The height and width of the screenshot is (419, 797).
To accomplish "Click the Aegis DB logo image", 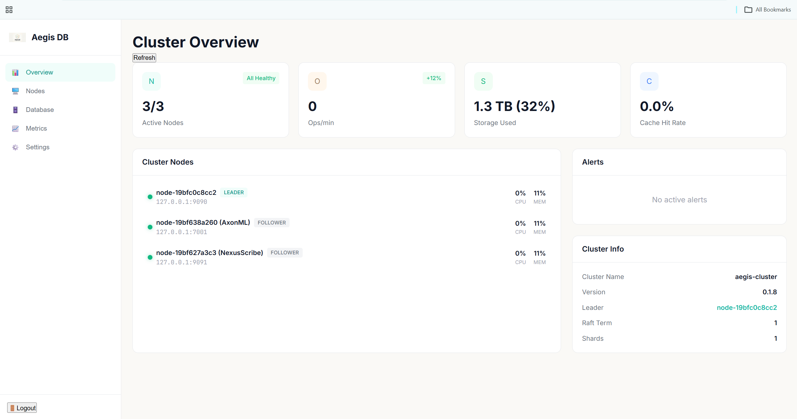I will click(17, 37).
